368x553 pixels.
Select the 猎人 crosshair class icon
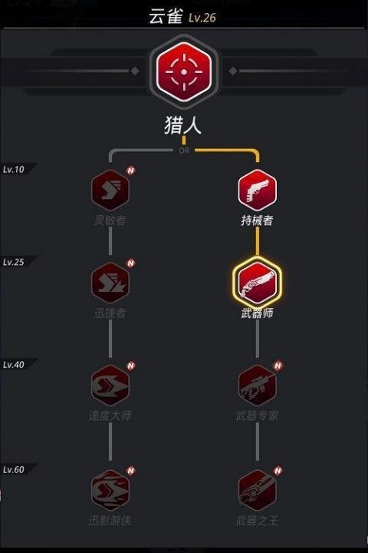point(184,72)
